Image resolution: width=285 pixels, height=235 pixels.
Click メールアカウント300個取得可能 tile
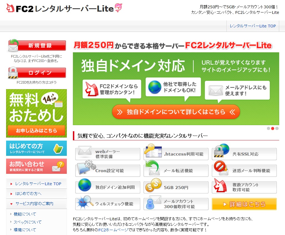[x=176, y=204]
